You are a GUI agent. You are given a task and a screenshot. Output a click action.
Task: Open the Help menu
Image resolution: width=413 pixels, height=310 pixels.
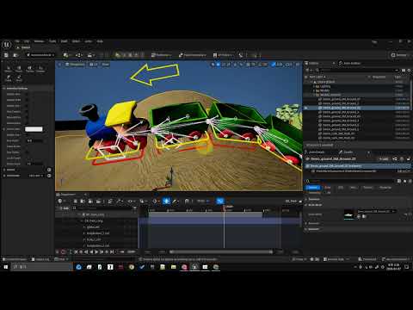click(x=100, y=41)
